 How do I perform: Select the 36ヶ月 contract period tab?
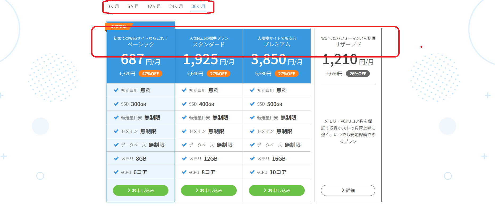[198, 6]
